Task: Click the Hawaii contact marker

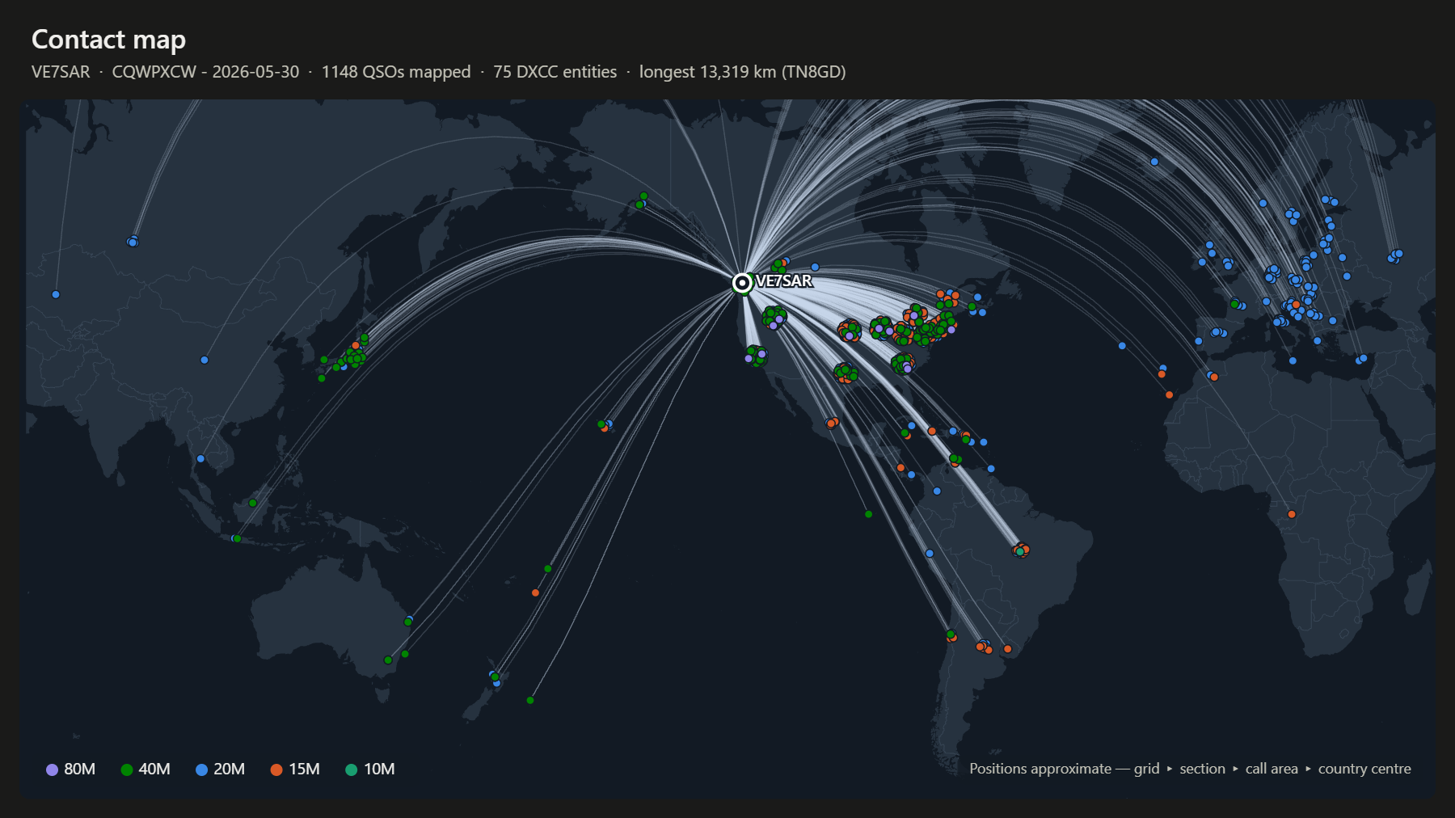Action: 605,425
